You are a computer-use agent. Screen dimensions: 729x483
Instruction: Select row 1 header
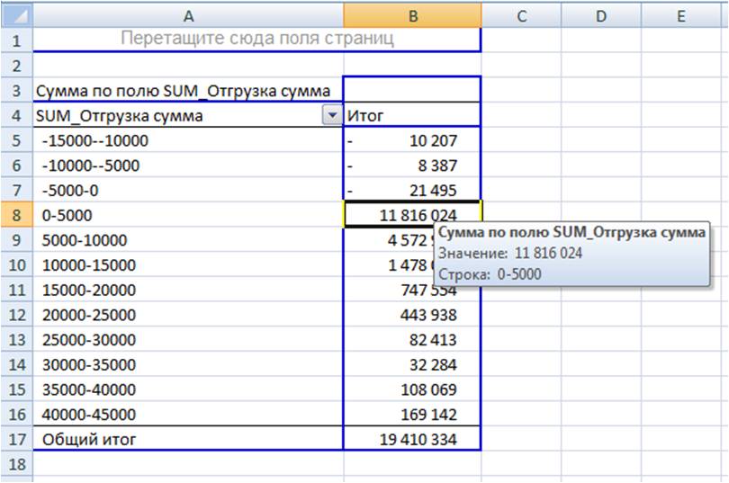17,40
